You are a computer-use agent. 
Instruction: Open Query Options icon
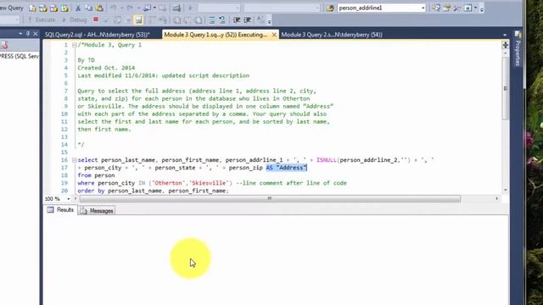coord(128,20)
